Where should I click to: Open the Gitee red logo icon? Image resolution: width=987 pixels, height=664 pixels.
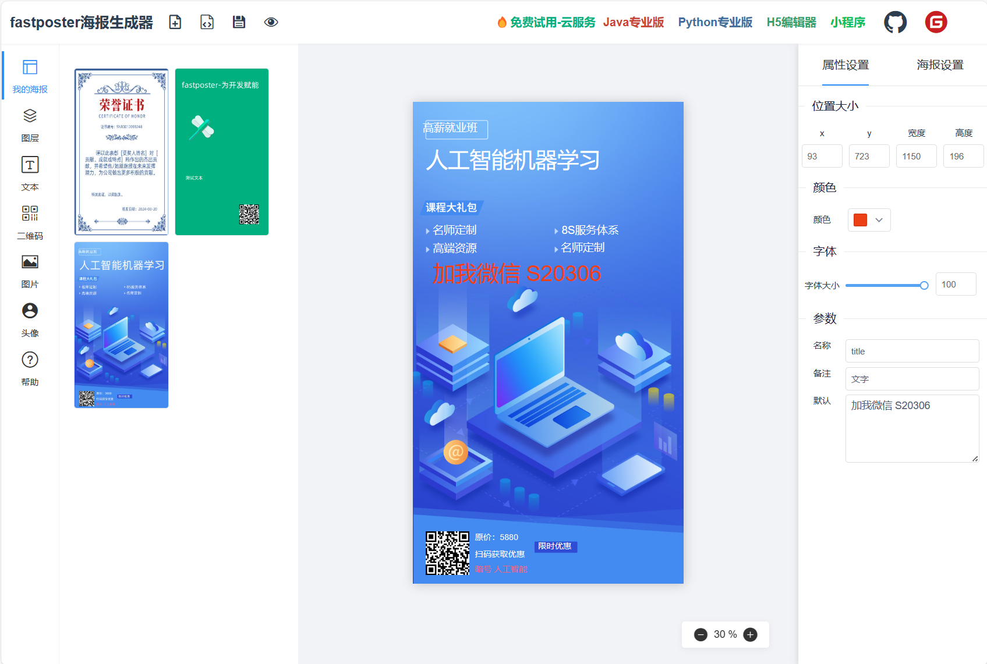pyautogui.click(x=936, y=22)
